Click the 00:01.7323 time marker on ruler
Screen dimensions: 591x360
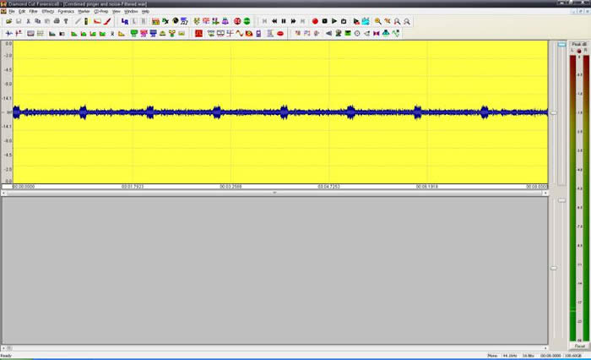[x=133, y=187]
